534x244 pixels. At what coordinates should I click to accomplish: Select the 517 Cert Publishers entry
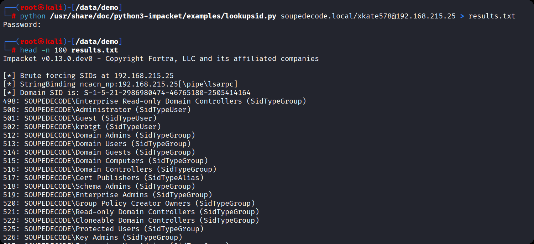pyautogui.click(x=103, y=178)
